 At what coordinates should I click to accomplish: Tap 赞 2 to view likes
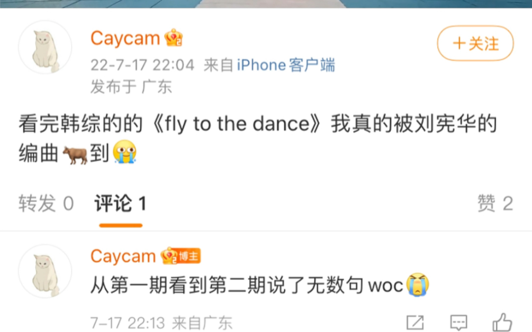coord(495,203)
